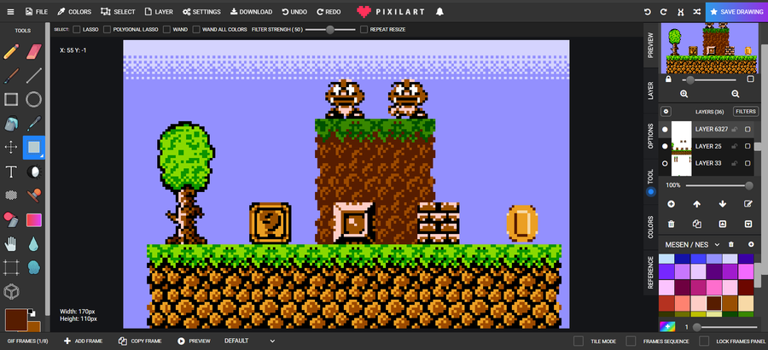
Task: Zoom in the preview panel
Action: click(684, 94)
